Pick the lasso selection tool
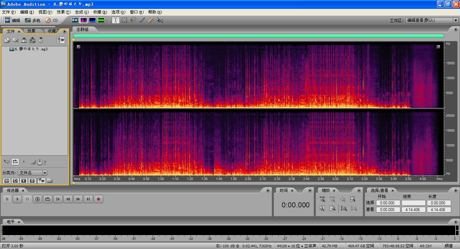The height and width of the screenshot is (249, 460). (133, 20)
